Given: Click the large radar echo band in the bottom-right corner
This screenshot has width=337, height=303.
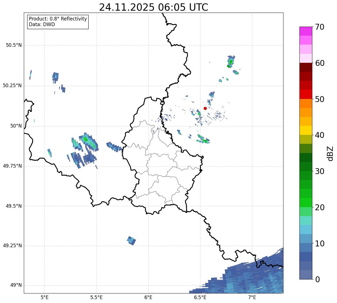Looking at the screenshot, I should [x=247, y=277].
